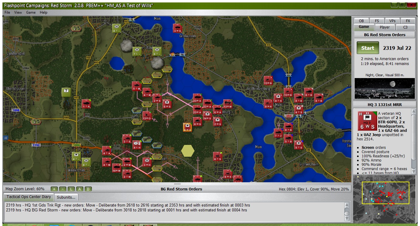Select the red 14 W S HQ unit
Viewport: 420px width, 226px height.
[207, 116]
